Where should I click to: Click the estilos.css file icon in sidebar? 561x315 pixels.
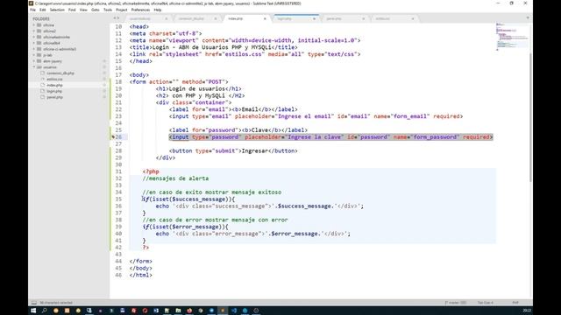click(x=43, y=79)
